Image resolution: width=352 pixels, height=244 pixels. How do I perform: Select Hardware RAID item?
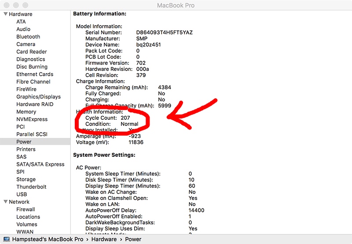pos(35,104)
